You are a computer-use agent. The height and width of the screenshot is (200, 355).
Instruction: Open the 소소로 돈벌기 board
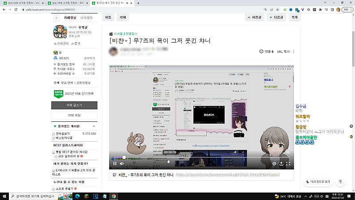(64, 188)
